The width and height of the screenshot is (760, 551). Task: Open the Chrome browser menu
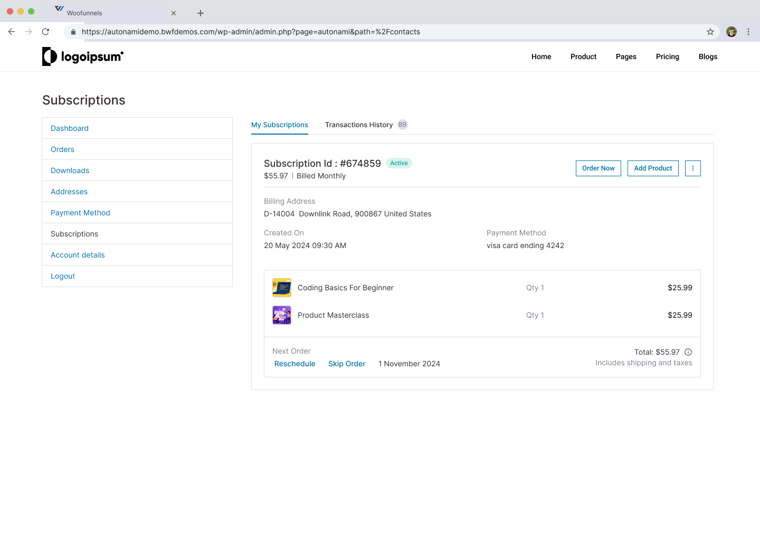coord(748,32)
